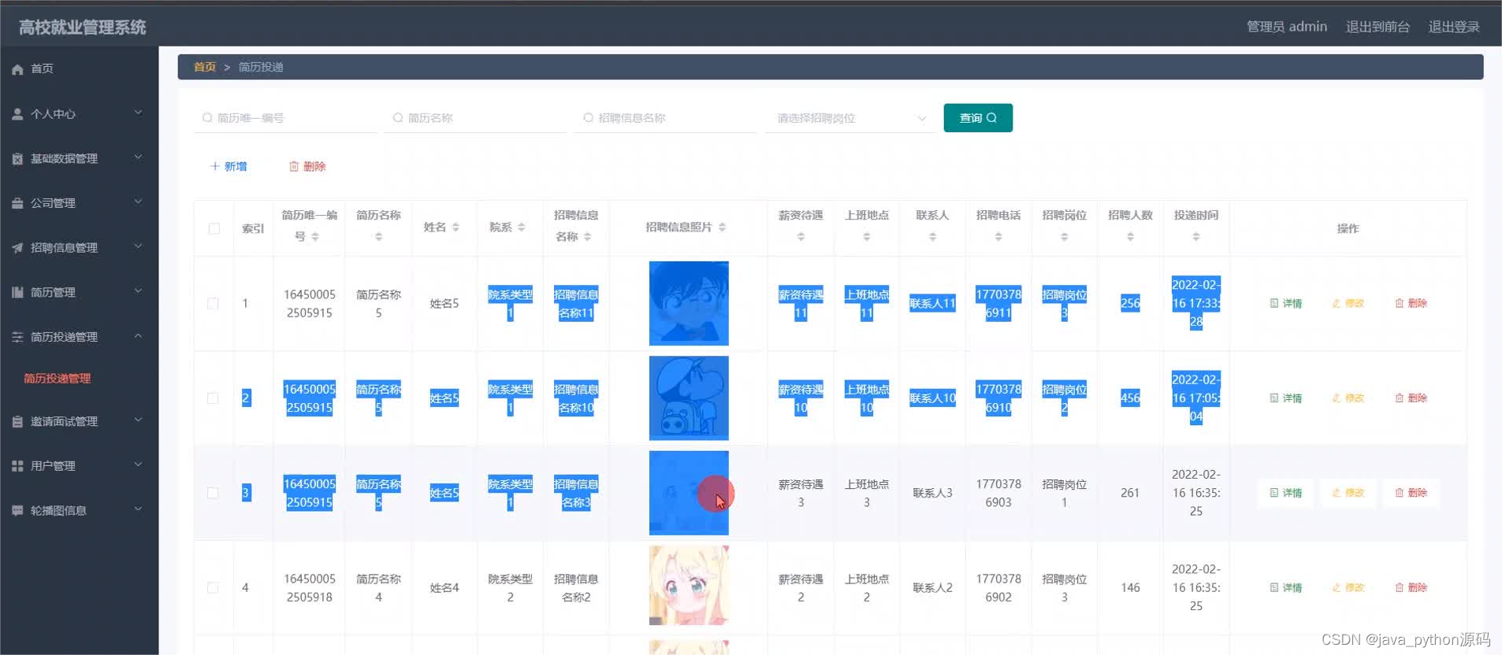Click the row 4 blonde anime photo thumbnail
This screenshot has width=1502, height=655.
click(x=689, y=586)
